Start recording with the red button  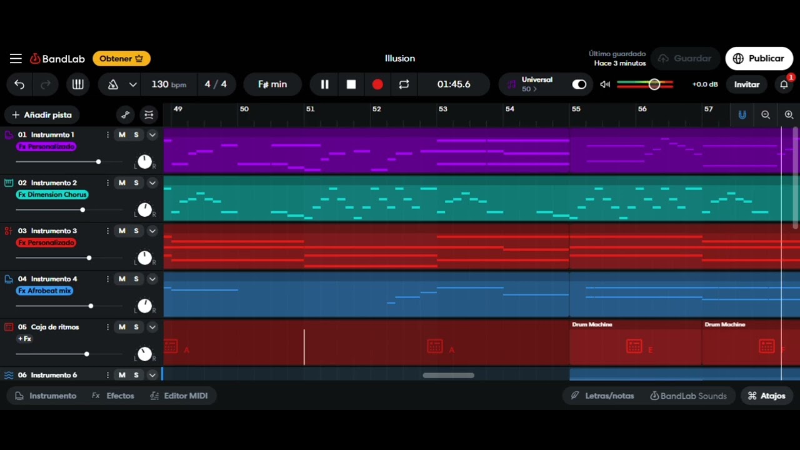[377, 84]
